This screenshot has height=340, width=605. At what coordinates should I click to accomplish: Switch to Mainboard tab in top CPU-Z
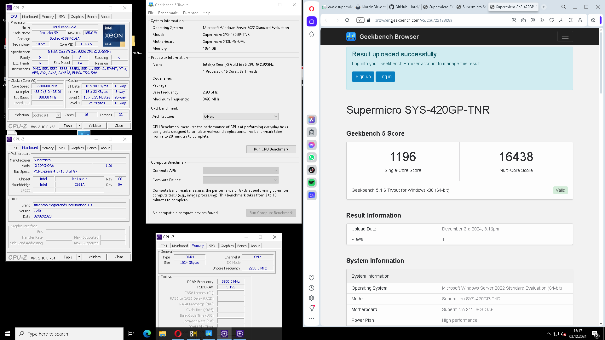tap(30, 17)
